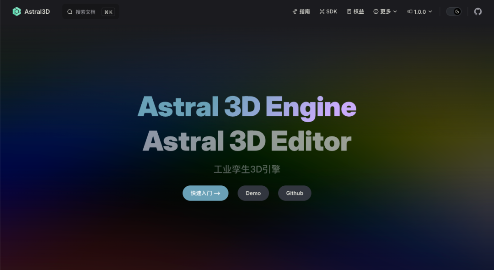Click the 权益 document icon

click(349, 11)
